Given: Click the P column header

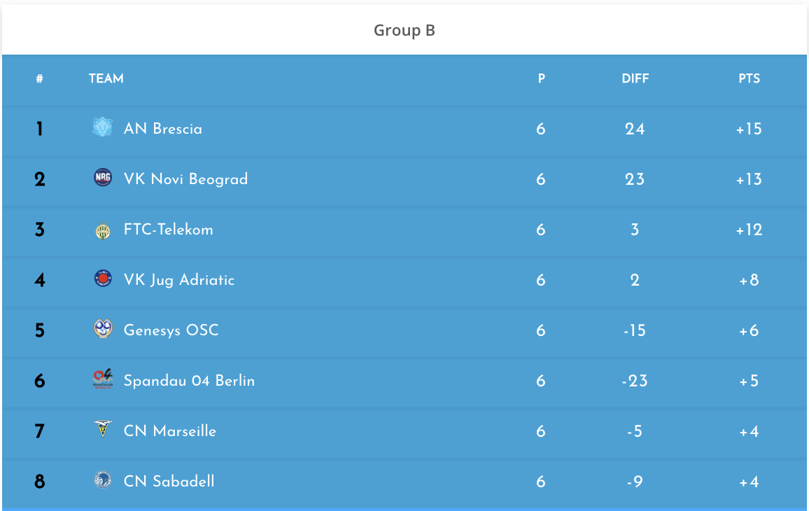Looking at the screenshot, I should click(541, 78).
